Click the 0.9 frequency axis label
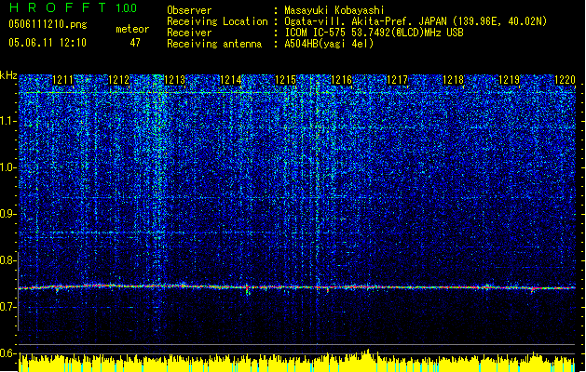The image size is (586, 372). point(8,214)
